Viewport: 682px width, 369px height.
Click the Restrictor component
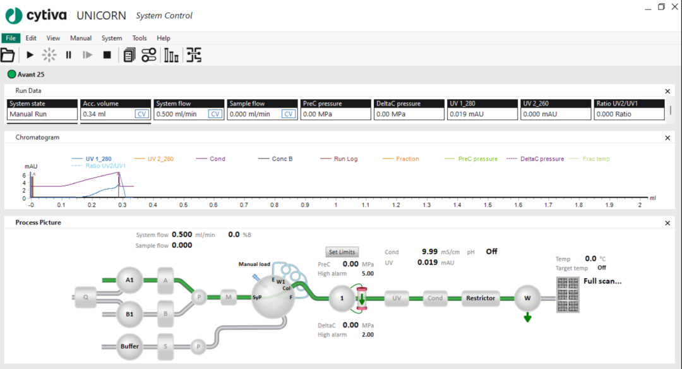pos(481,298)
